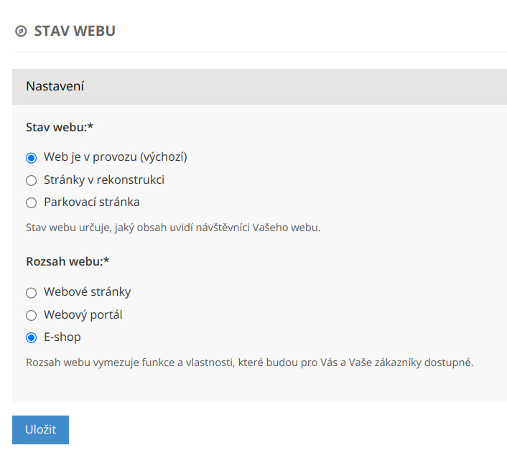Click the 'Web je v provozu (výchozí)' label text
This screenshot has height=473, width=507.
[x=115, y=157]
